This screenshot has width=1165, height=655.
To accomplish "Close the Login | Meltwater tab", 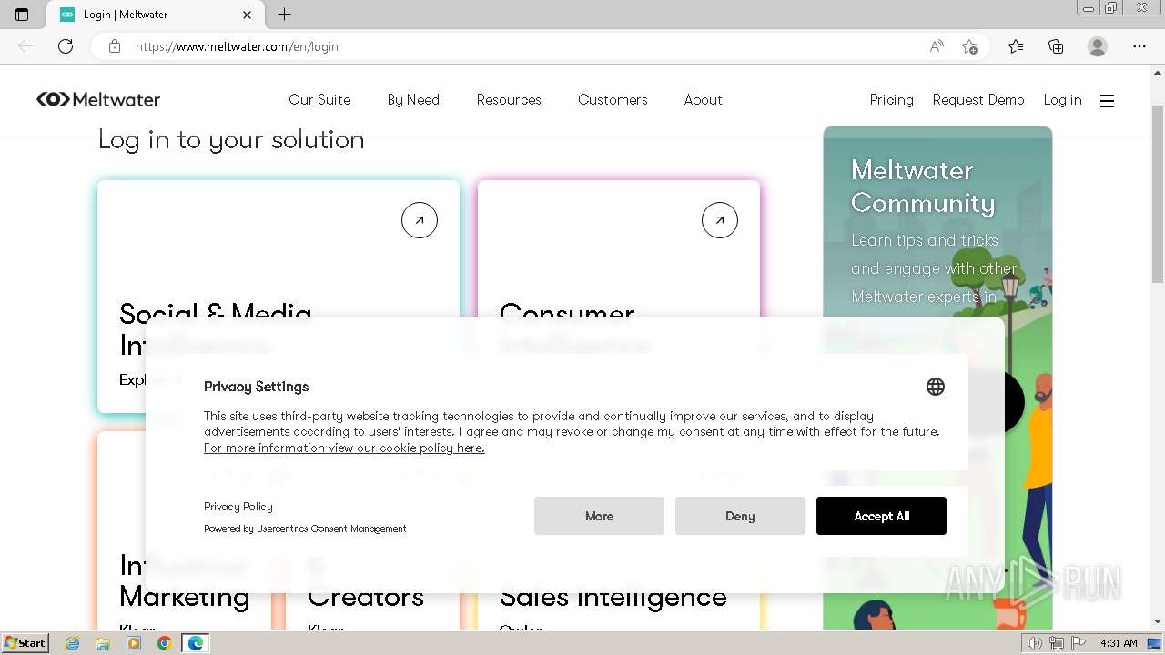I will 248,15.
